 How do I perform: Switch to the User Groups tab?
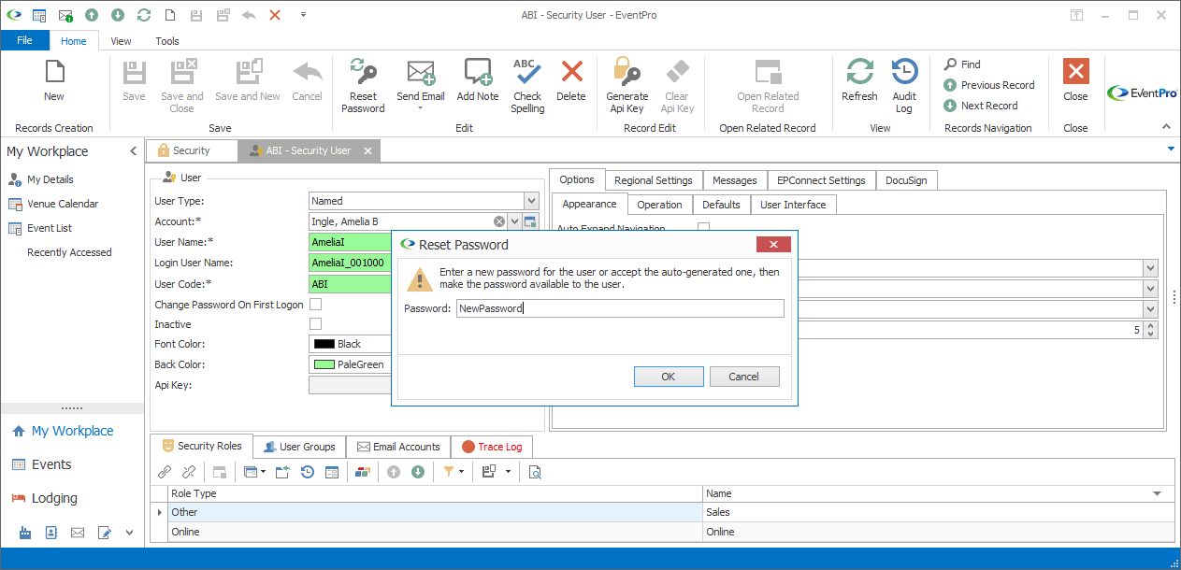tap(299, 447)
